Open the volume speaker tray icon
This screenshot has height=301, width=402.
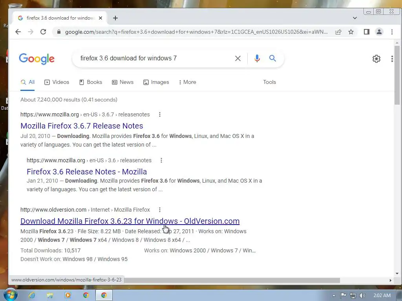tap(362, 296)
